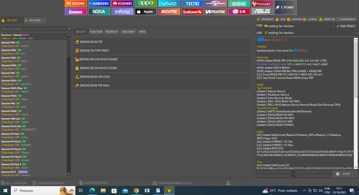Viewport: 359px width, 195px height.
Task: Open the Qualcomm chipset module
Action: [x=193, y=12]
